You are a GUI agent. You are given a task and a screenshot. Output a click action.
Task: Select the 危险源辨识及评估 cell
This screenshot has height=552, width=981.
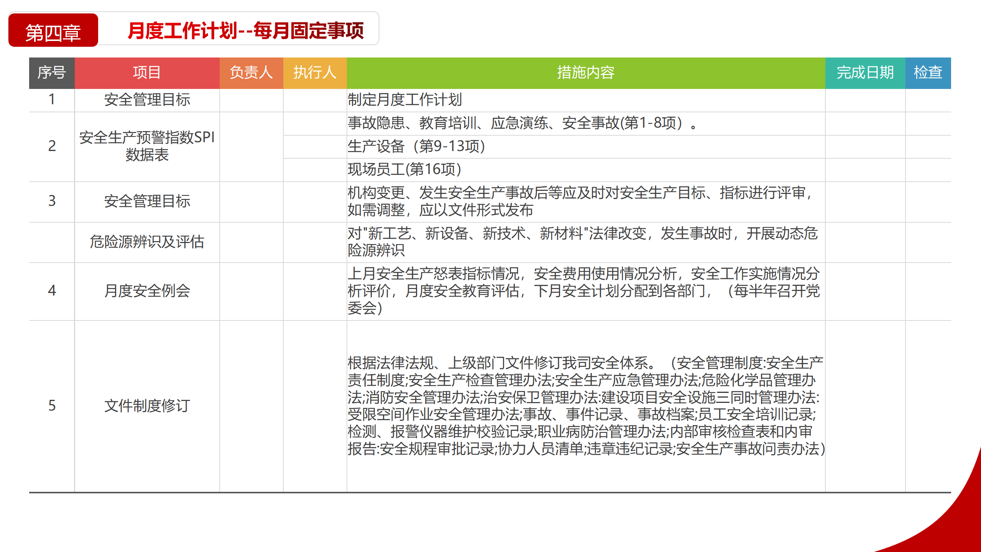(x=147, y=242)
